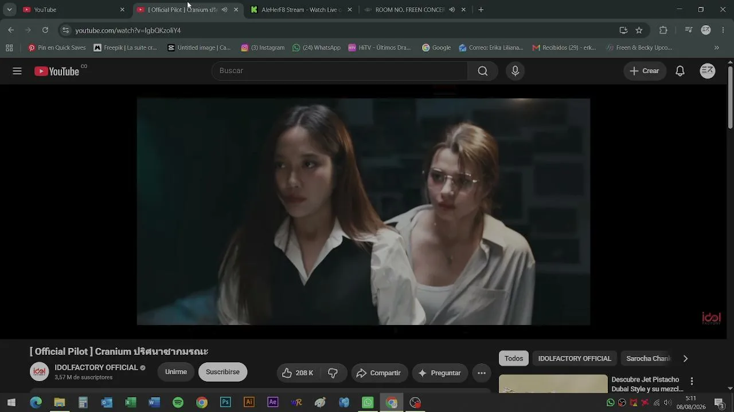Like the video showing 208 K

pyautogui.click(x=298, y=373)
